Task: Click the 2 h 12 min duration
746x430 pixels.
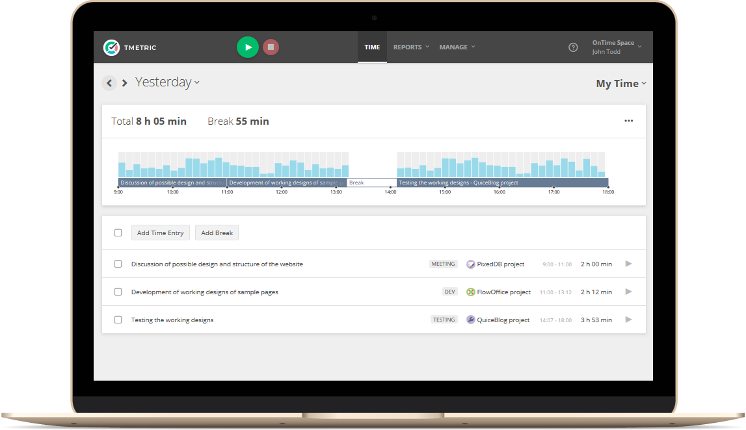Action: (x=596, y=292)
